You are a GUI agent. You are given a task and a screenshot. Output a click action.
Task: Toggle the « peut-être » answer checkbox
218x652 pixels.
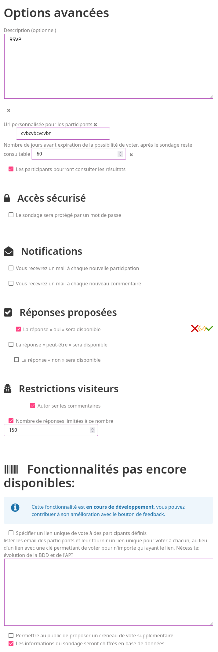point(11,344)
